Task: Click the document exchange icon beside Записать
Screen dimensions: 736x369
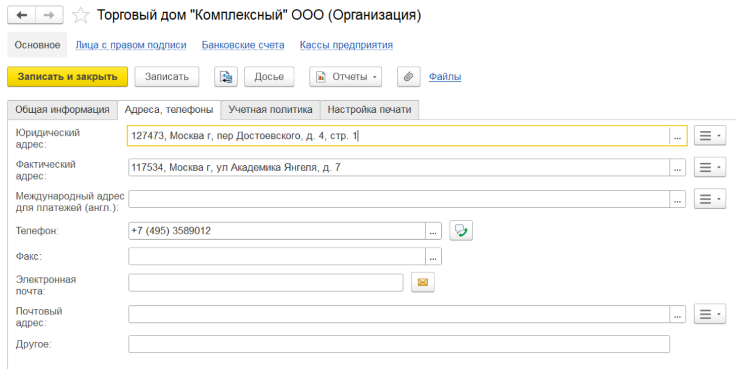Action: pyautogui.click(x=226, y=77)
